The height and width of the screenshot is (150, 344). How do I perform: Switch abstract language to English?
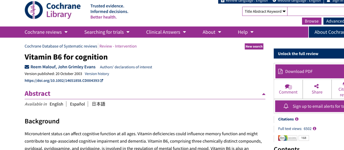point(56,104)
